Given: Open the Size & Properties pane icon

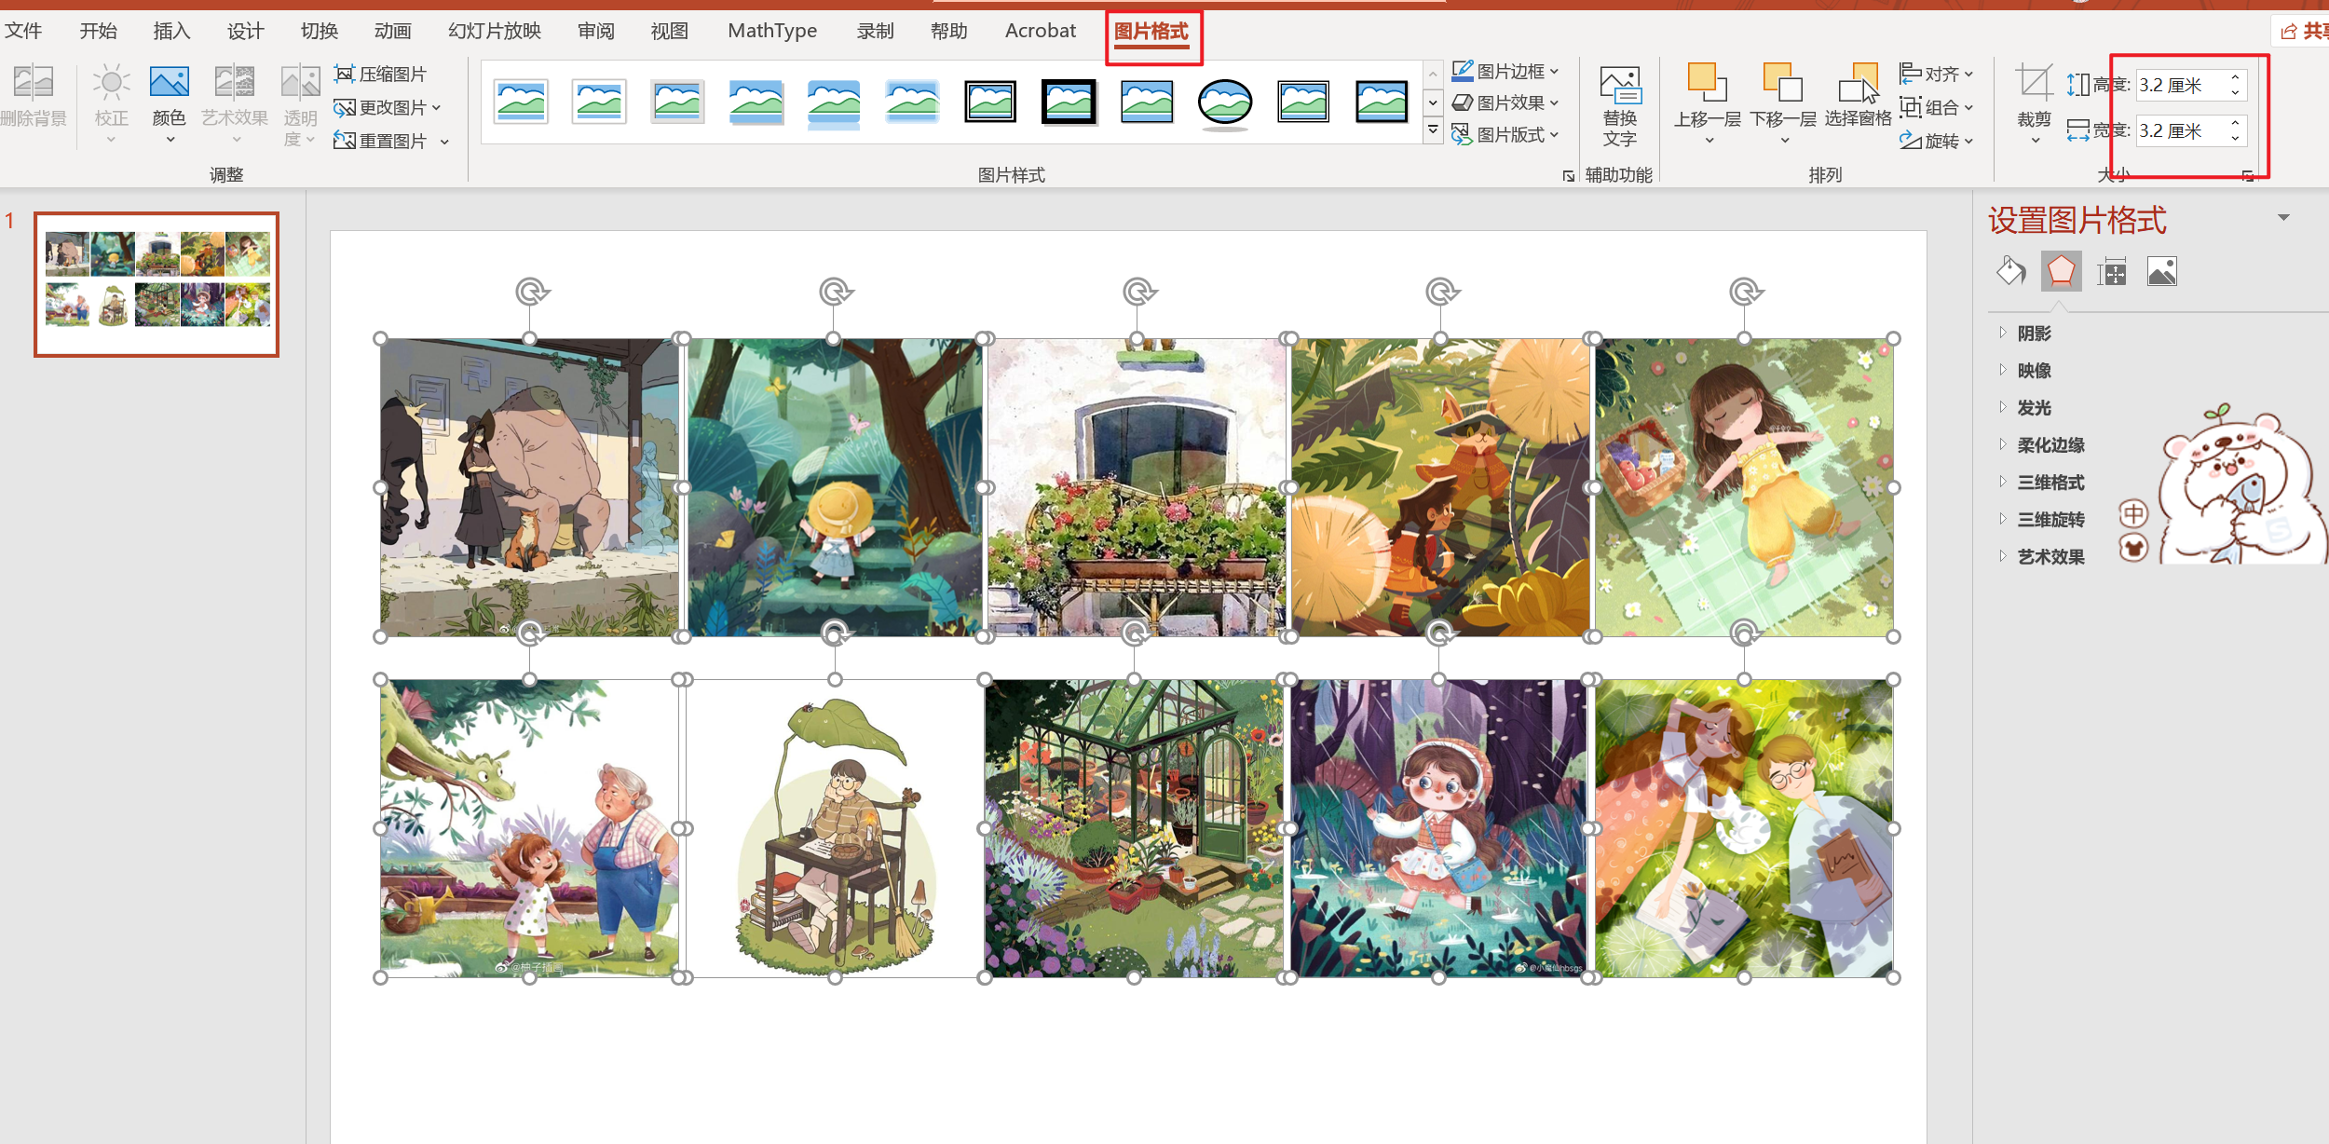Looking at the screenshot, I should click(2111, 272).
